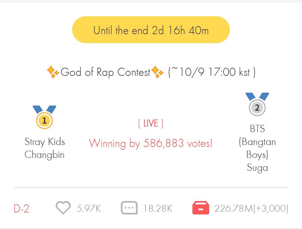Viewport: 302px width, 229px height.
Task: Select Stray Kids Changbin candidate name
Action: tap(44, 148)
